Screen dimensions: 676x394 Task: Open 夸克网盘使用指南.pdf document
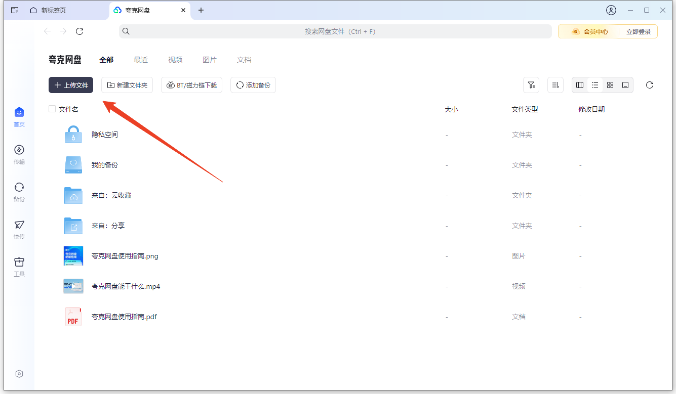[124, 317]
